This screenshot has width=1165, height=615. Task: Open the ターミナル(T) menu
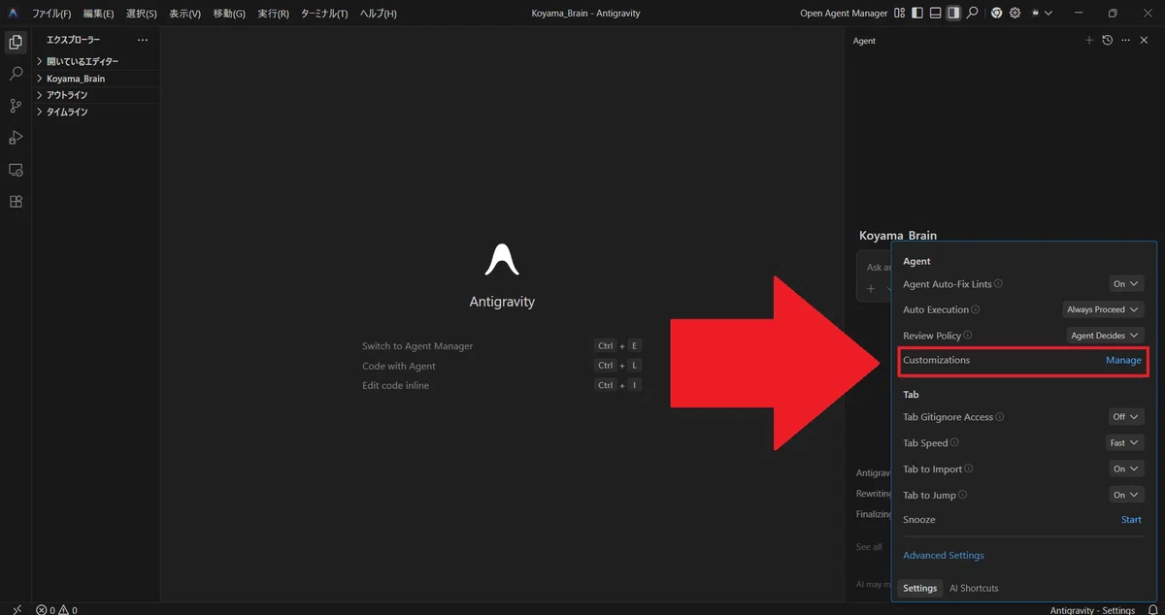click(324, 14)
